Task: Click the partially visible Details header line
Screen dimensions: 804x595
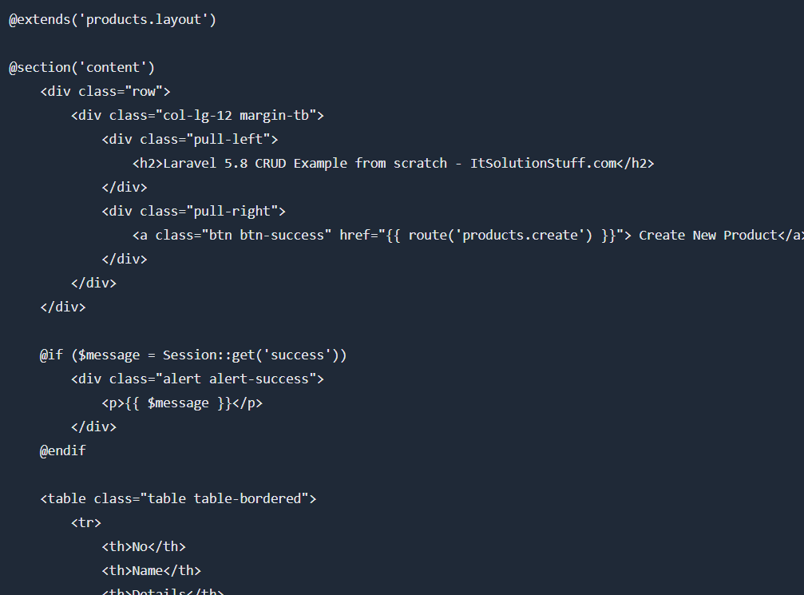Action: 163,591
